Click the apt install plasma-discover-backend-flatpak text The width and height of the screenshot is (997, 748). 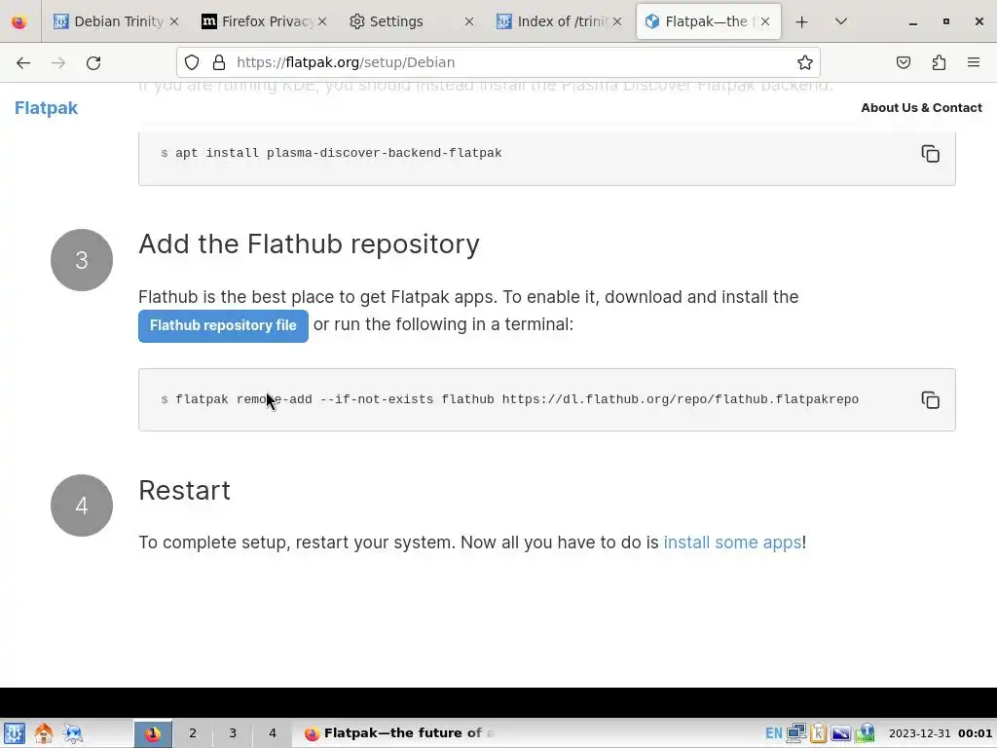click(338, 153)
